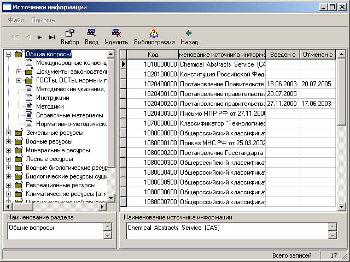
Task: Go to next record navigation arrow
Action: 39,37
